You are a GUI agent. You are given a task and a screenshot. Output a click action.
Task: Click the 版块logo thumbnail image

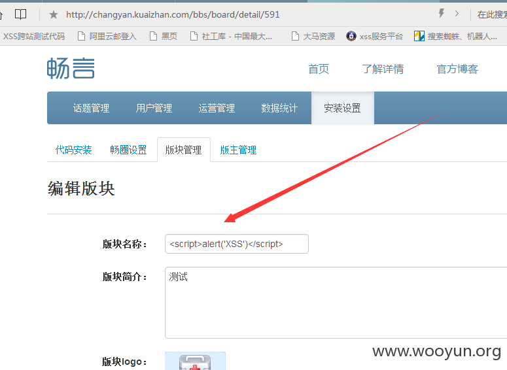click(196, 361)
